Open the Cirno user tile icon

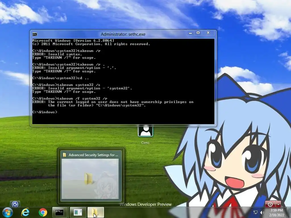coord(145,131)
